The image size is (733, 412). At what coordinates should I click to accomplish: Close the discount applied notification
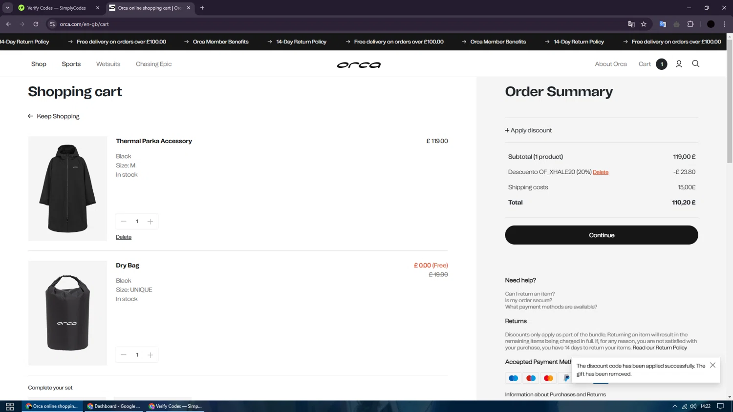pos(712,365)
